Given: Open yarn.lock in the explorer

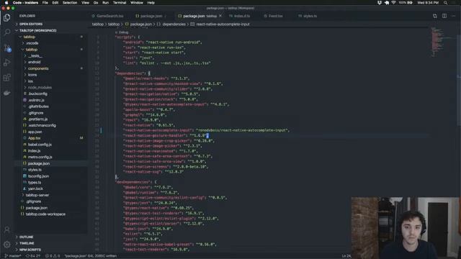Looking at the screenshot, I should pyautogui.click(x=35, y=188).
